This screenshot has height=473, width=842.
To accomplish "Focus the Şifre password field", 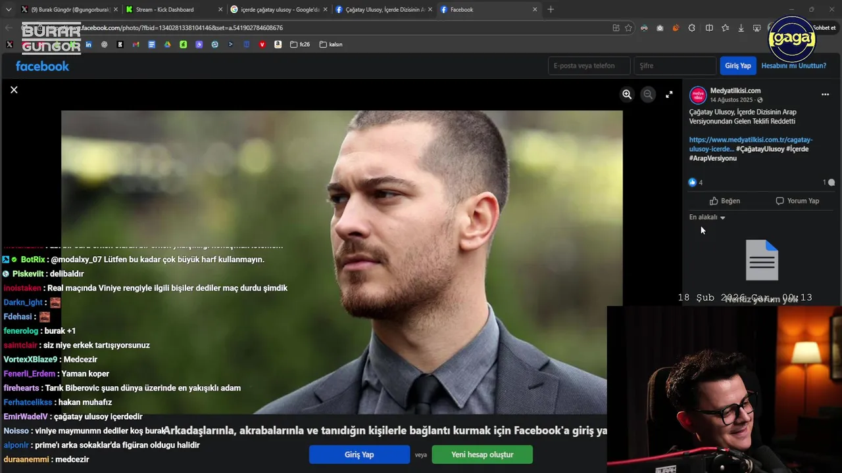I will click(675, 66).
